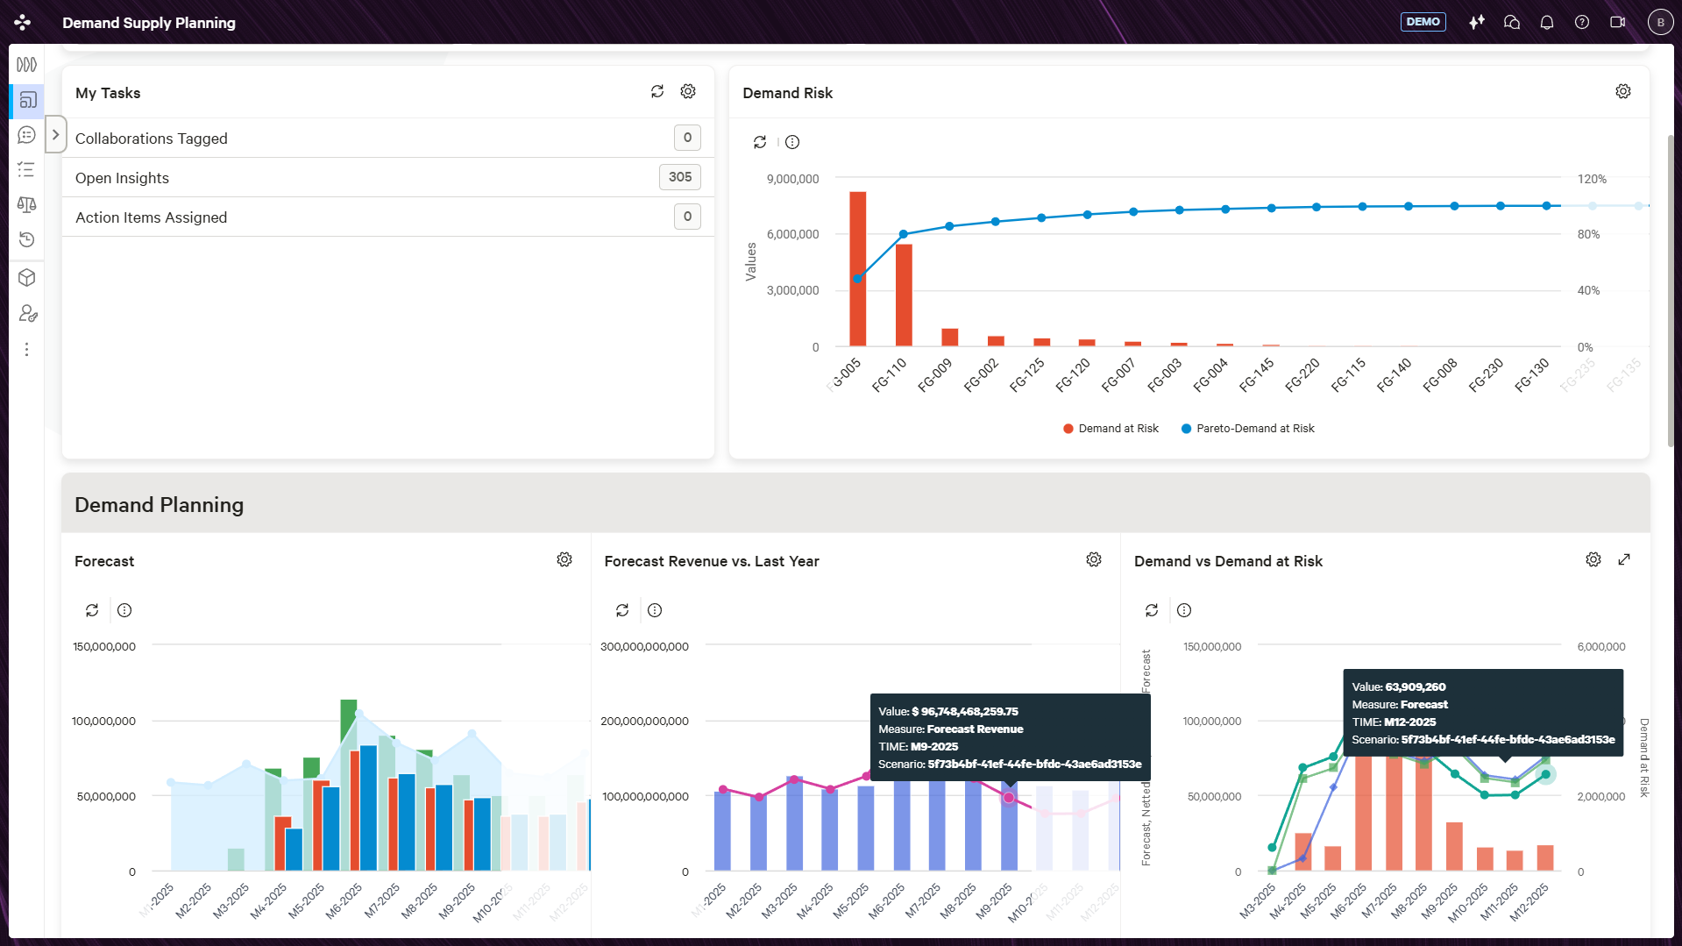This screenshot has height=946, width=1682.
Task: Open the AI sparkle assistant icon
Action: (1477, 22)
